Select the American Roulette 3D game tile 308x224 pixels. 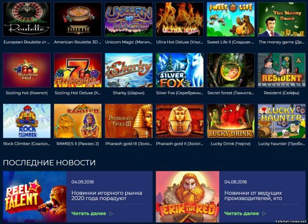coord(78,19)
